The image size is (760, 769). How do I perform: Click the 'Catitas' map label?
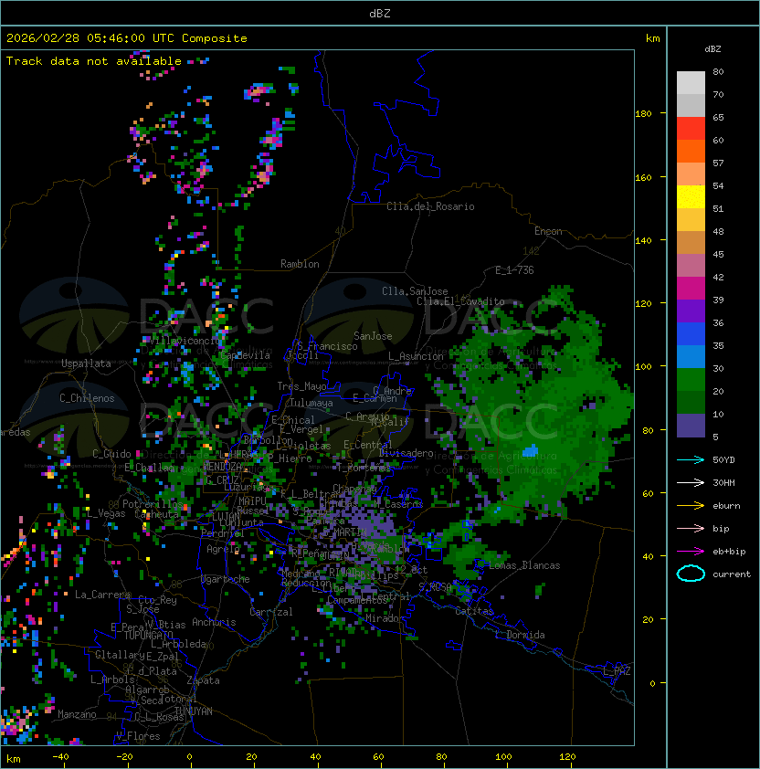[x=474, y=611]
